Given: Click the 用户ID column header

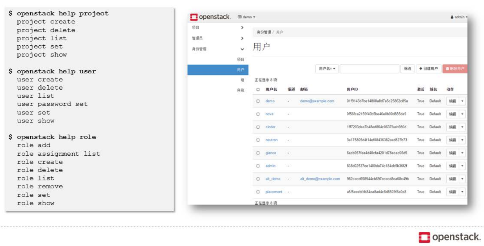Looking at the screenshot, I should 352,89.
